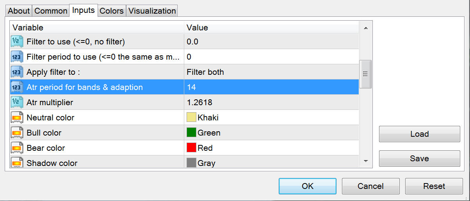Click the icon beside Filter to use
This screenshot has width=470, height=201.
click(17, 41)
